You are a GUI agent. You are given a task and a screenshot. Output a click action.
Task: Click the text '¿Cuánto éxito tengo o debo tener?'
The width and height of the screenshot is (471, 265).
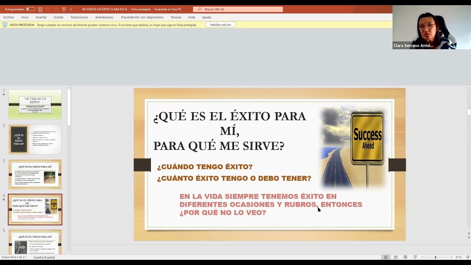click(234, 178)
